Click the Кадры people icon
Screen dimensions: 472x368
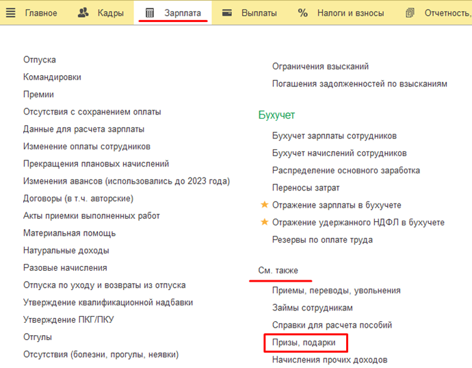(83, 12)
